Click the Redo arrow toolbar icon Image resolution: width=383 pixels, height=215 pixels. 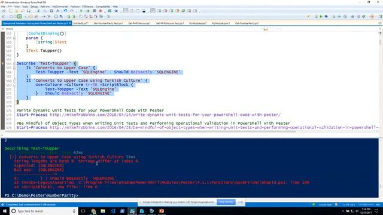[72, 11]
